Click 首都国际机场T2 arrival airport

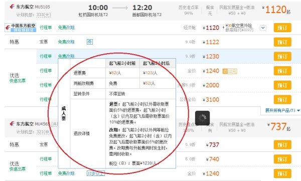coord(147,15)
